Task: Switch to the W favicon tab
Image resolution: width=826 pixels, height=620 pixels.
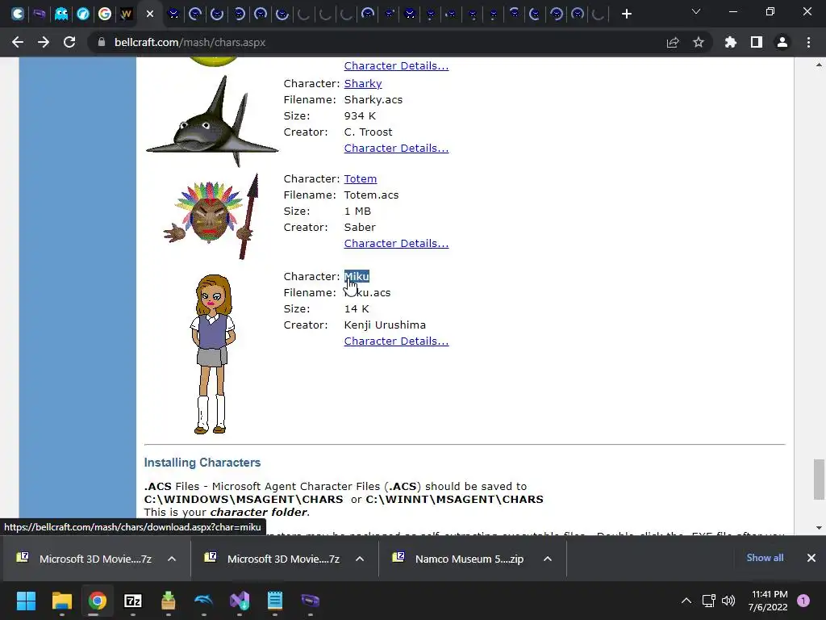Action: (x=126, y=14)
